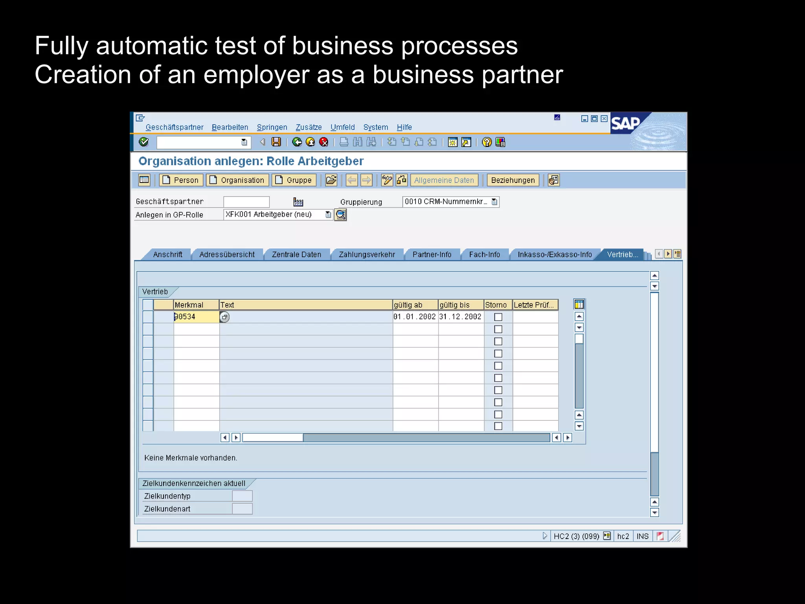
Task: Click the Save floppy disk icon
Action: point(276,142)
